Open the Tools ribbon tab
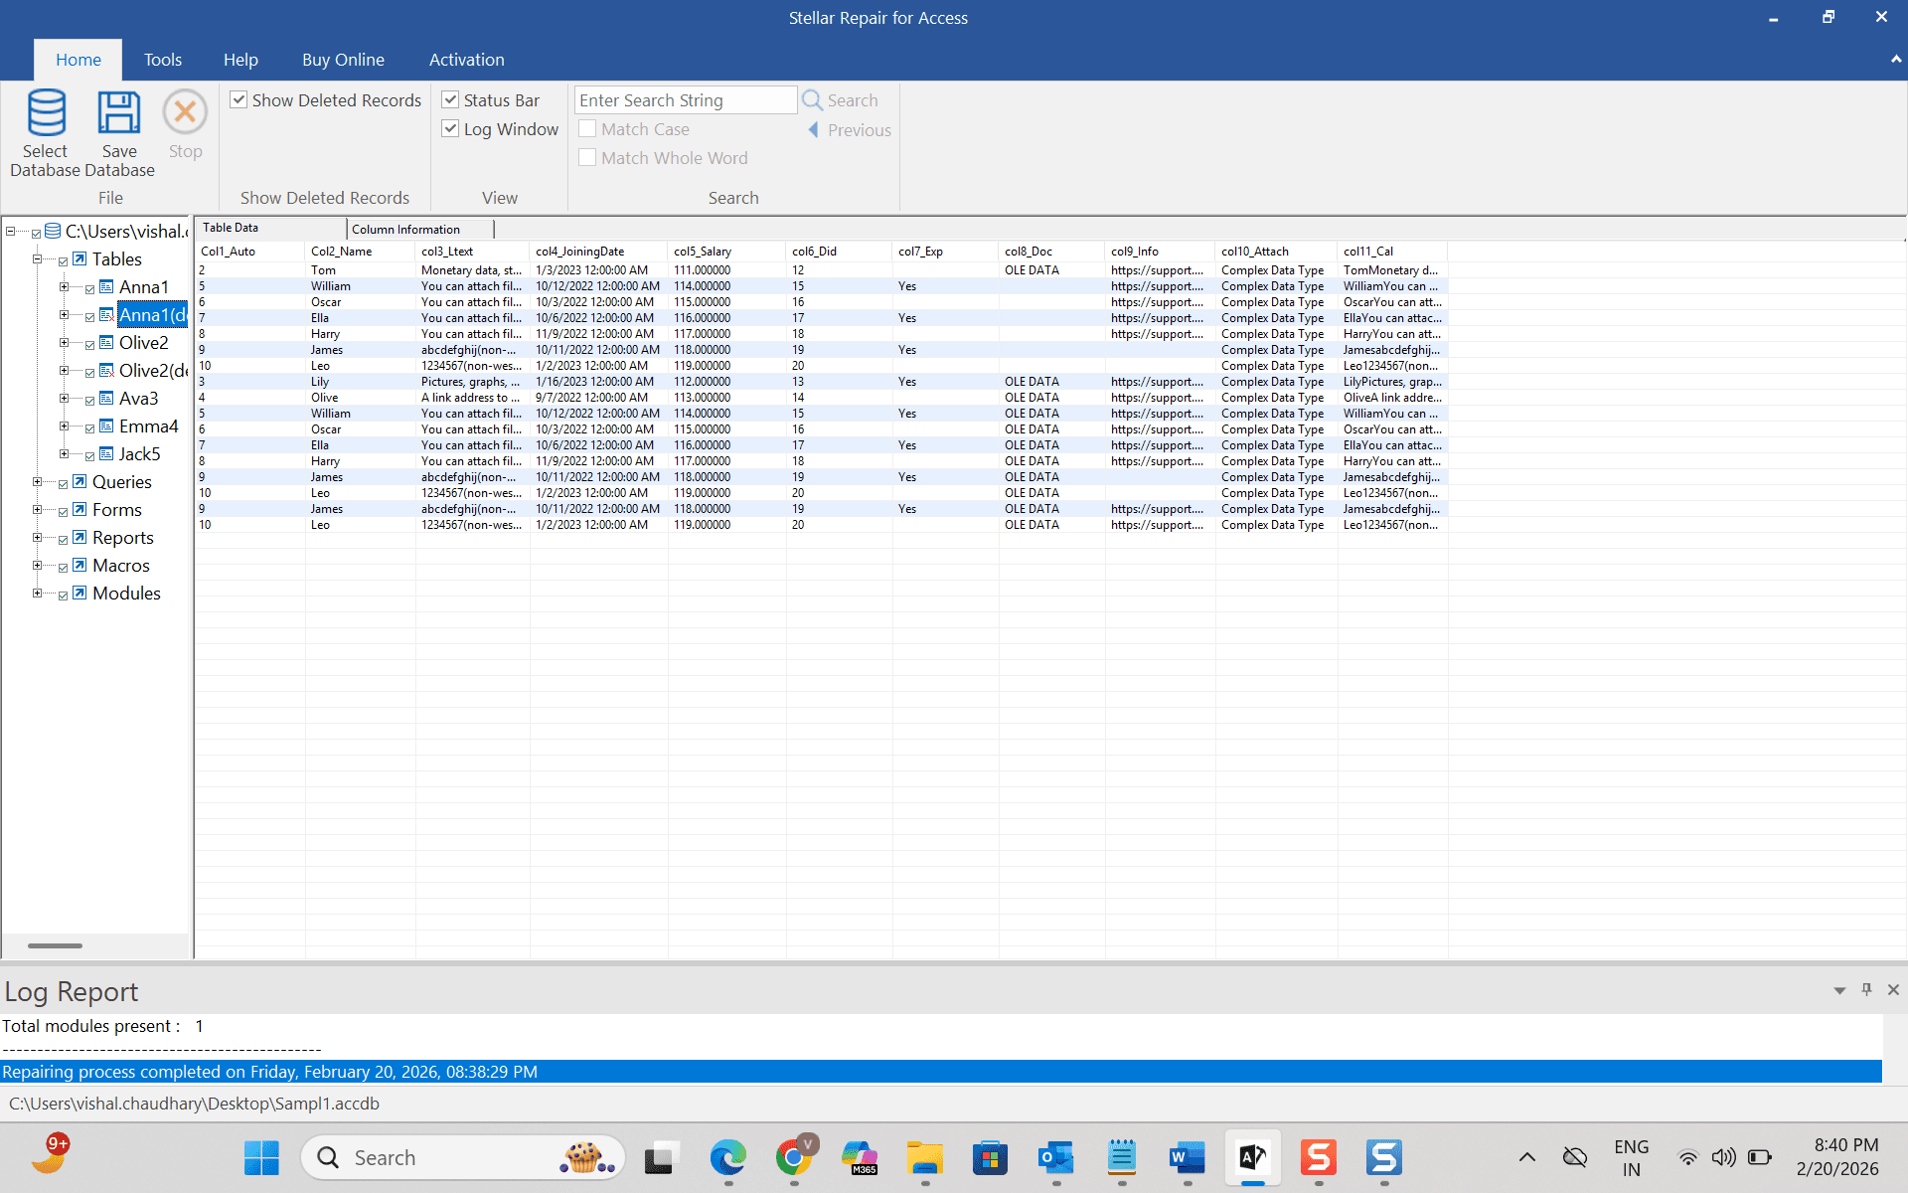Image resolution: width=1908 pixels, height=1193 pixels. pos(162,60)
